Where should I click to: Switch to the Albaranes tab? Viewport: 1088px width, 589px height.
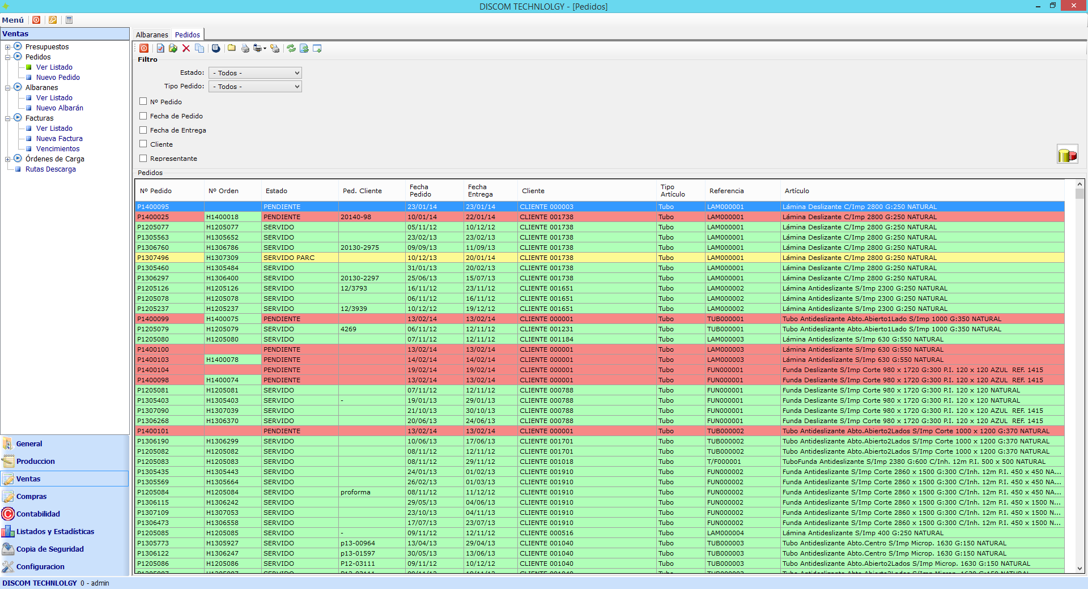(152, 35)
